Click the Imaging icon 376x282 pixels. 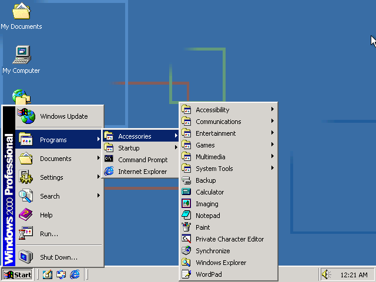click(186, 204)
